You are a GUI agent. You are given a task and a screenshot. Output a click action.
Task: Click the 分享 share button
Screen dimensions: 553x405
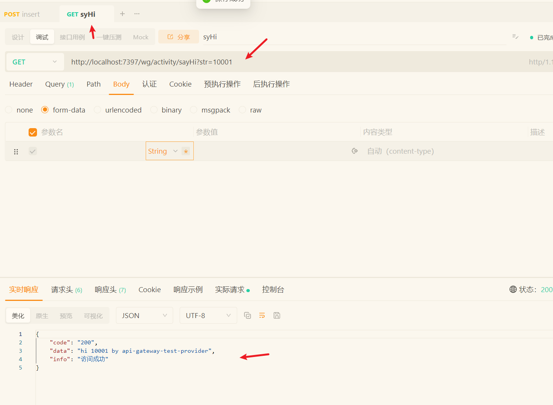[x=178, y=37]
